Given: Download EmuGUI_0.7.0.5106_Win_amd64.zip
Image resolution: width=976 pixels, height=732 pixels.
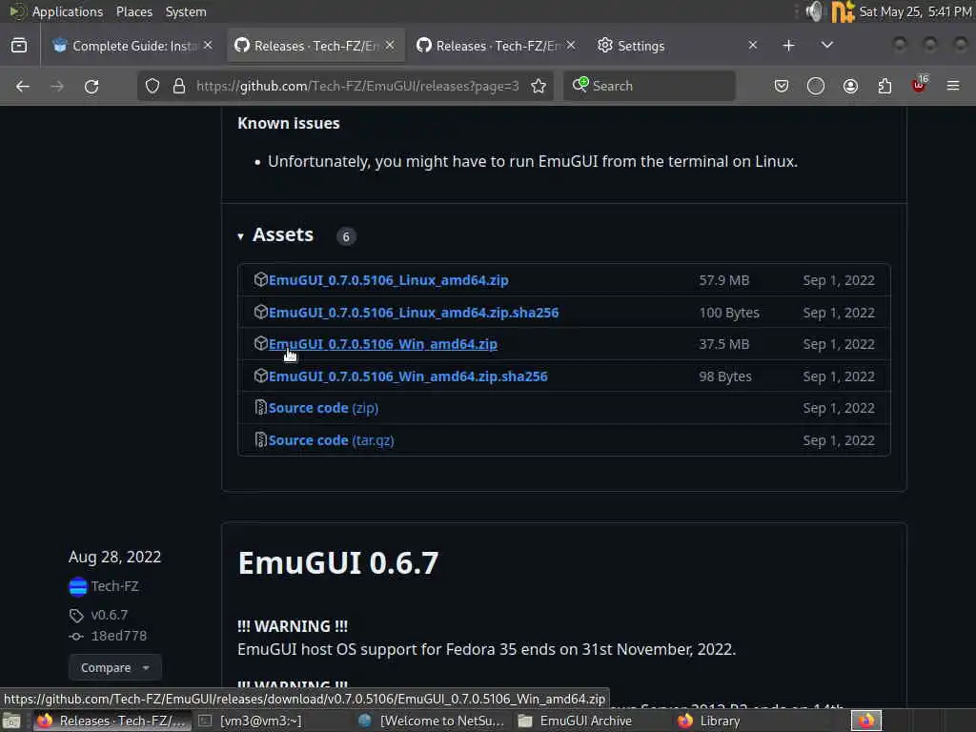Looking at the screenshot, I should pos(383,344).
